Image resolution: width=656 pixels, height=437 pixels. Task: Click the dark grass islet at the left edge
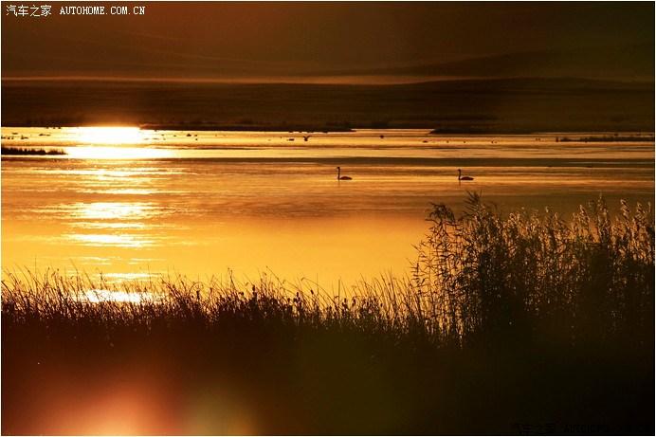(28, 151)
